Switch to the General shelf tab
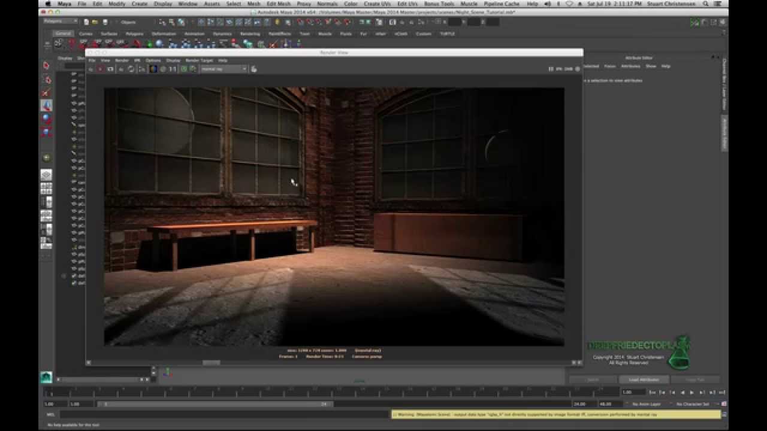The height and width of the screenshot is (431, 767). [63, 34]
